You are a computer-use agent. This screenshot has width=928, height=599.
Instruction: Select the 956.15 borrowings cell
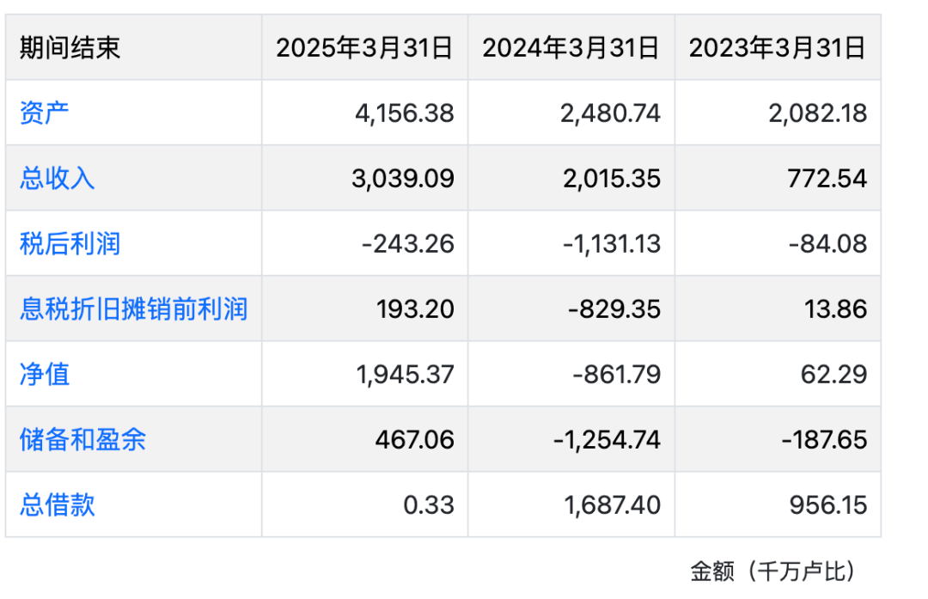(x=827, y=504)
